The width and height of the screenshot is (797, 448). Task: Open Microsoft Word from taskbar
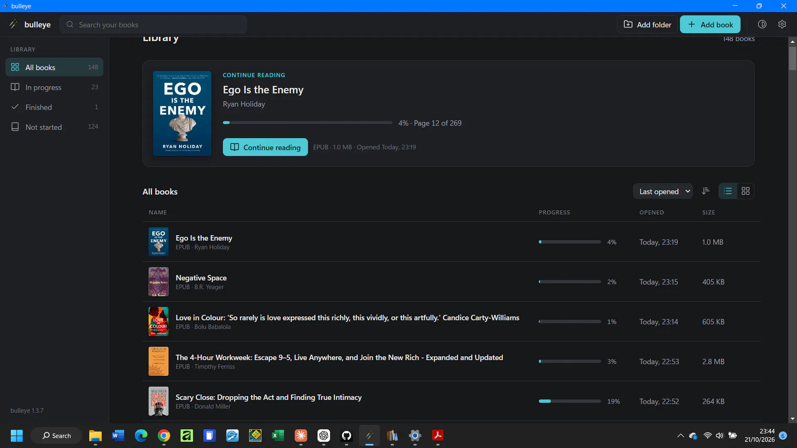pos(118,436)
